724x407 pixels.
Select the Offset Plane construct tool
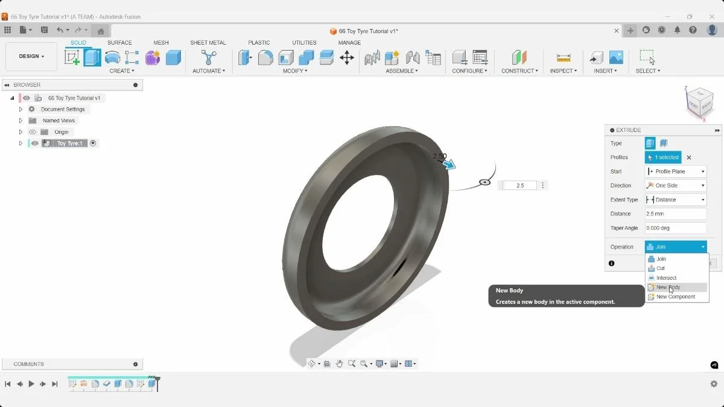click(x=519, y=57)
